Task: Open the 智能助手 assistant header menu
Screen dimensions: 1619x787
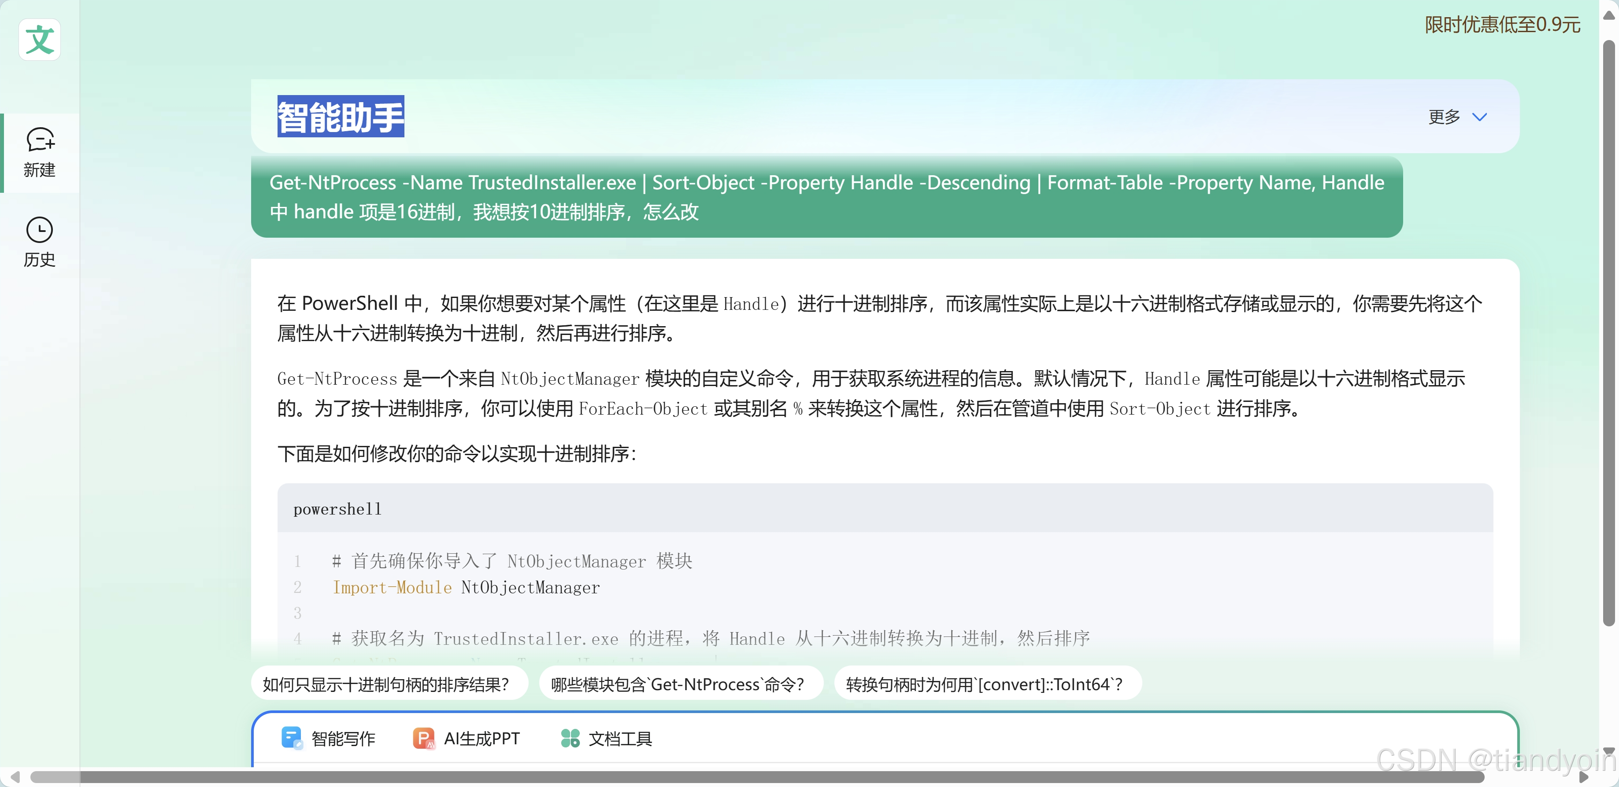Action: tap(340, 116)
